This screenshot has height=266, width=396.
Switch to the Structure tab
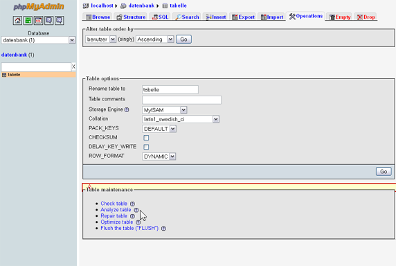tap(131, 17)
